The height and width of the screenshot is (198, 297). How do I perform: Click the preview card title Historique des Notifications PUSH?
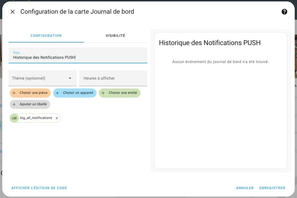click(x=210, y=43)
